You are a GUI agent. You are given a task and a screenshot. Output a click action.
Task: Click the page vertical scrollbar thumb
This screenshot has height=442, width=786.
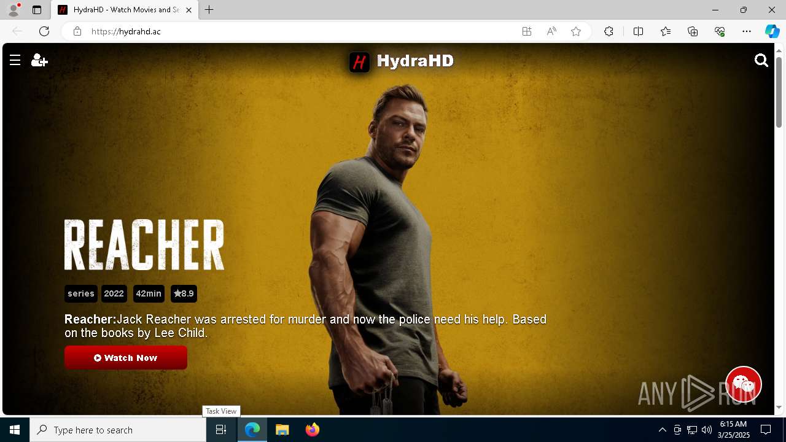tap(779, 92)
